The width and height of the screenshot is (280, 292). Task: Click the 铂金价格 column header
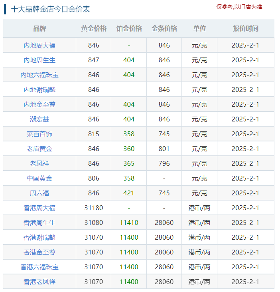[x=129, y=28]
